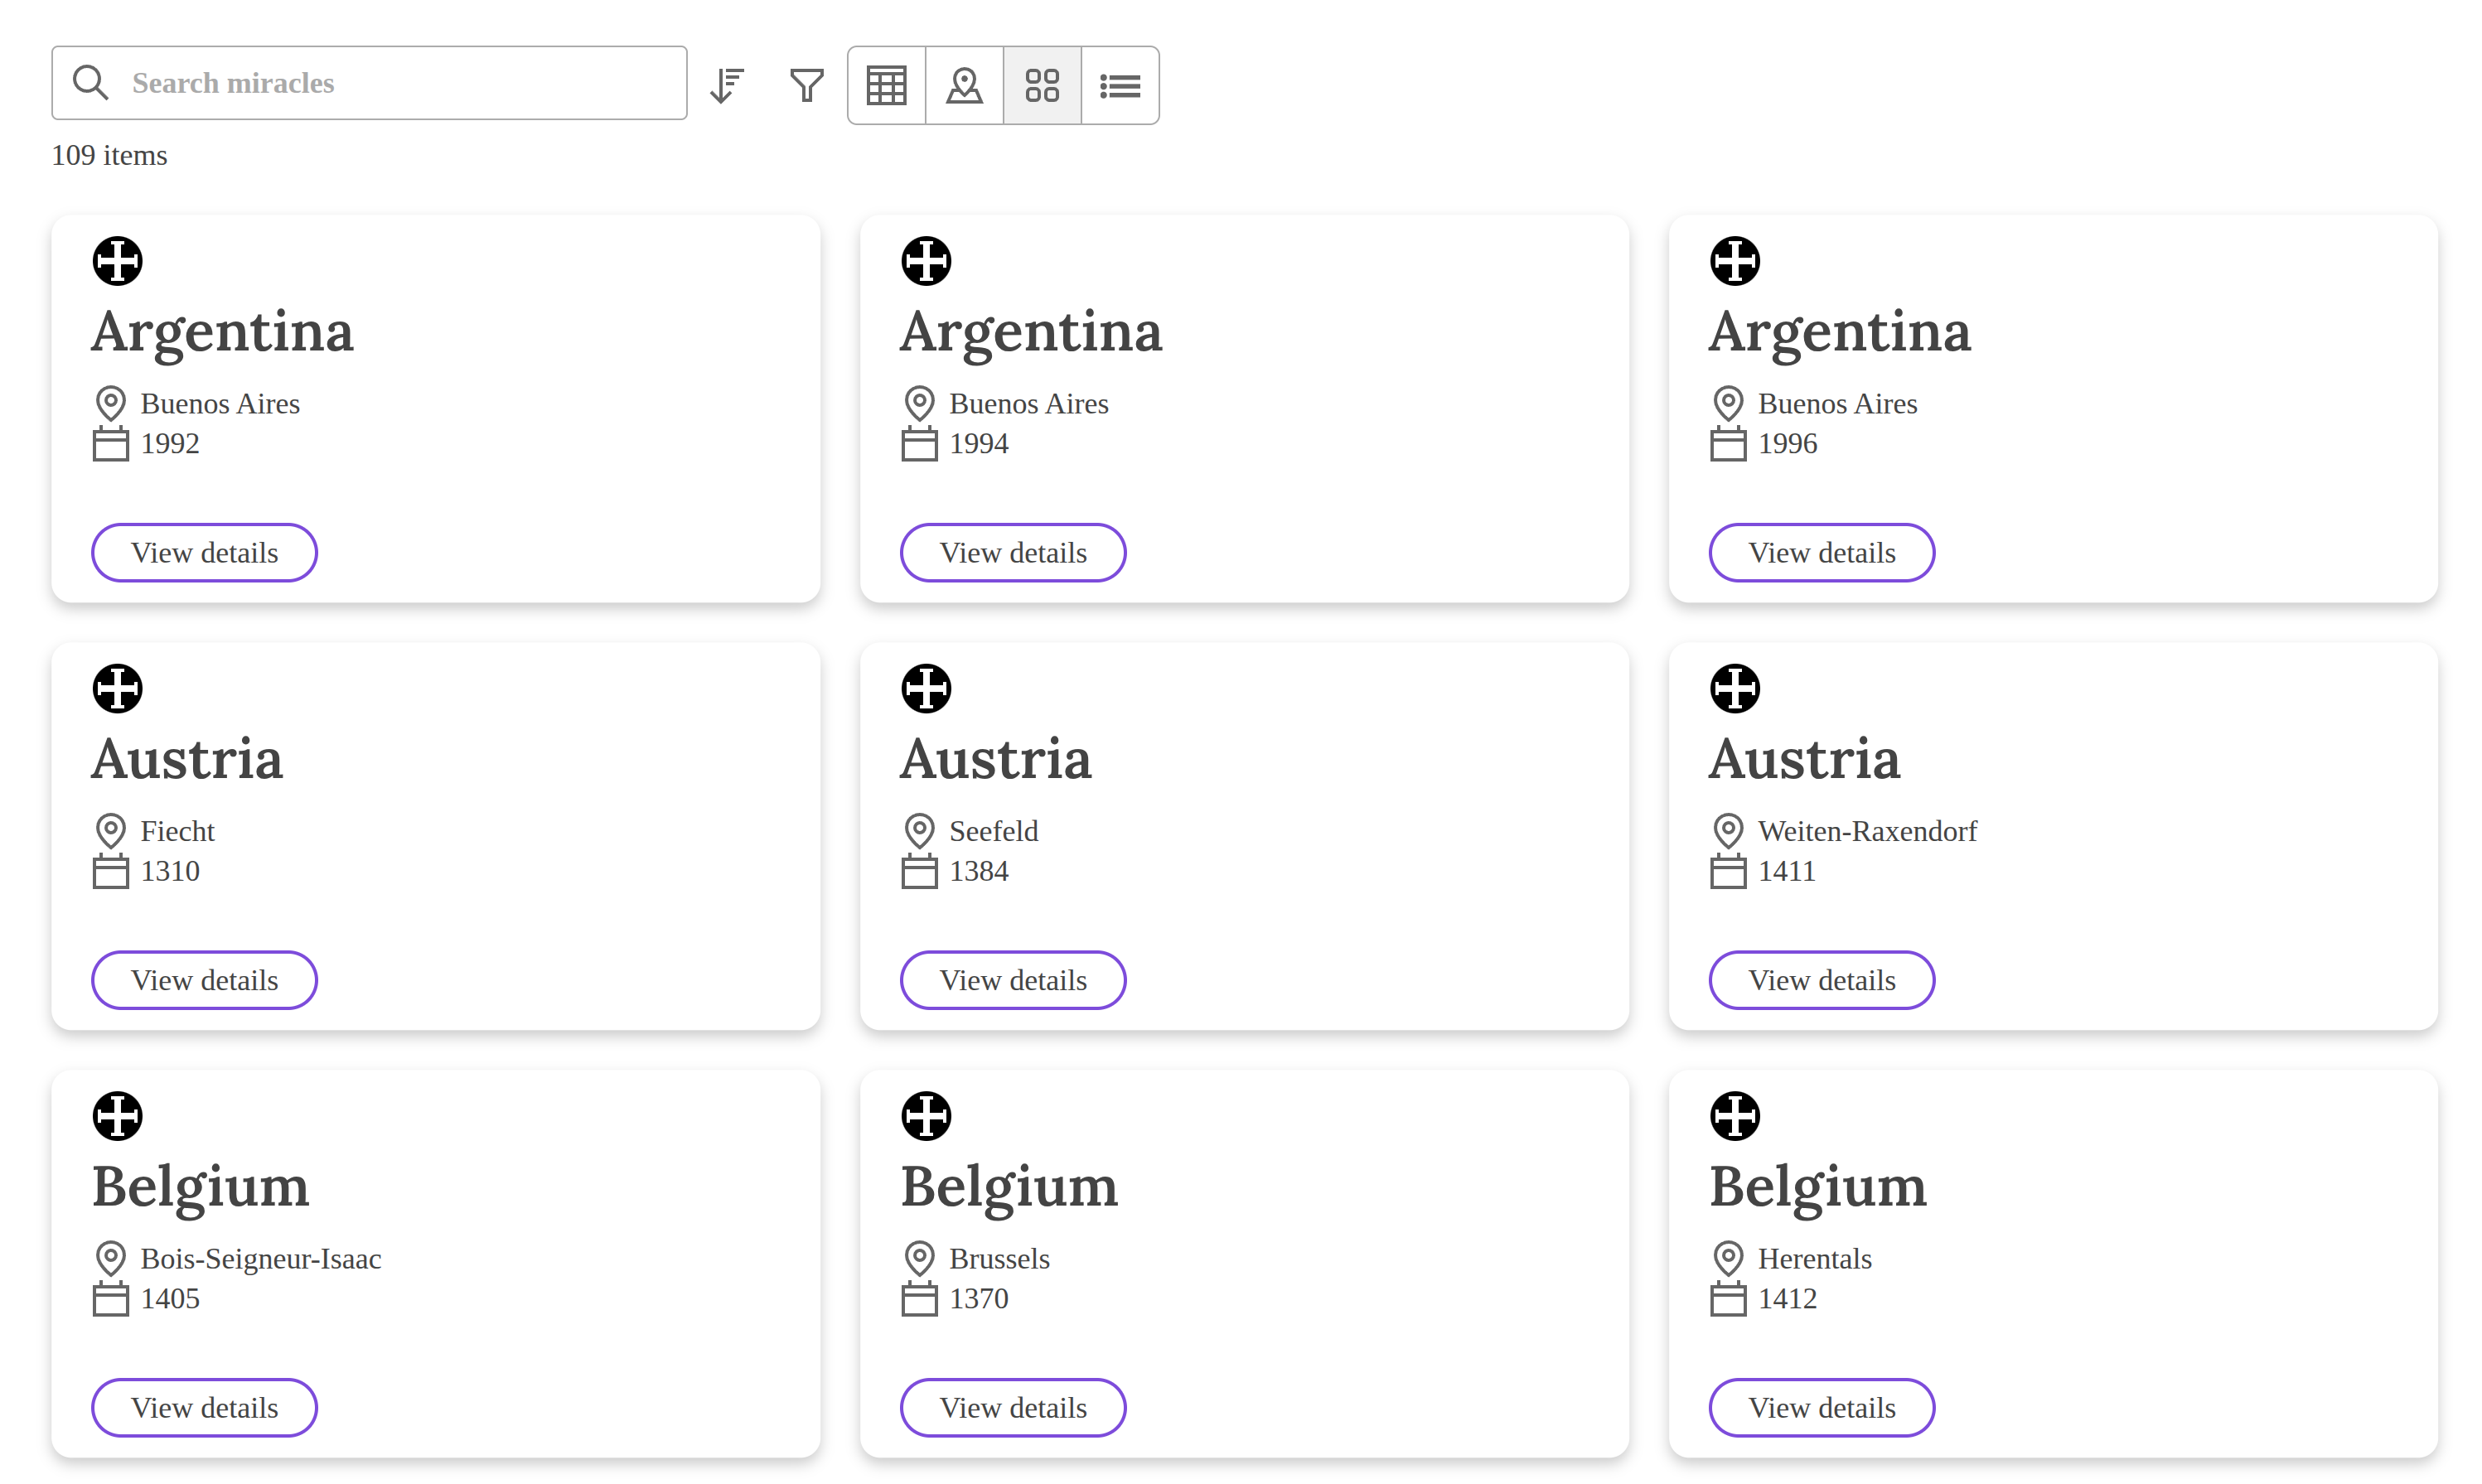Click the Argentina heading on the 1992 card
2482x1484 pixels.
click(x=223, y=332)
